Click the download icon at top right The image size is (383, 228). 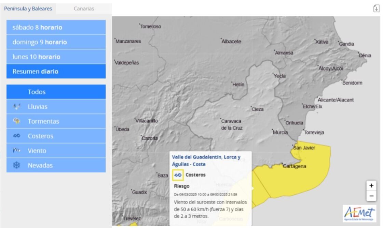[376, 9]
